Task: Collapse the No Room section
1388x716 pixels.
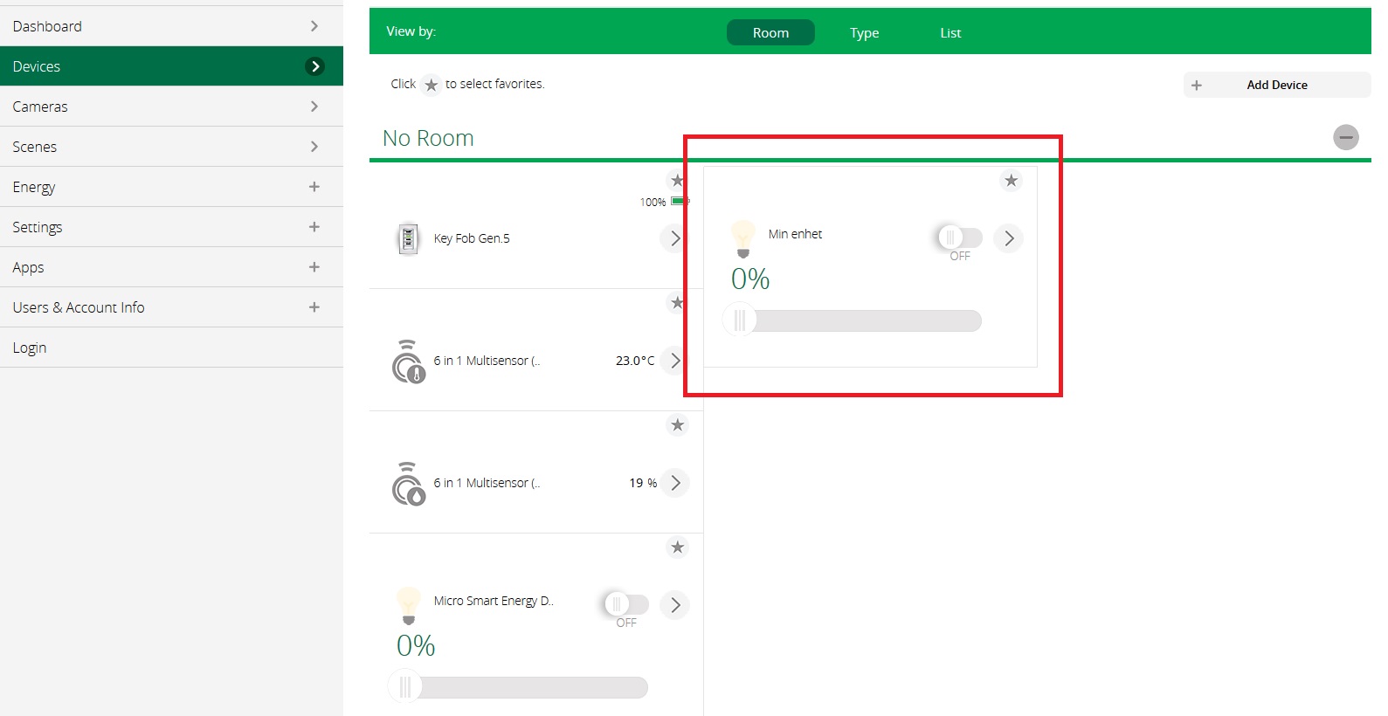Action: pos(1346,137)
